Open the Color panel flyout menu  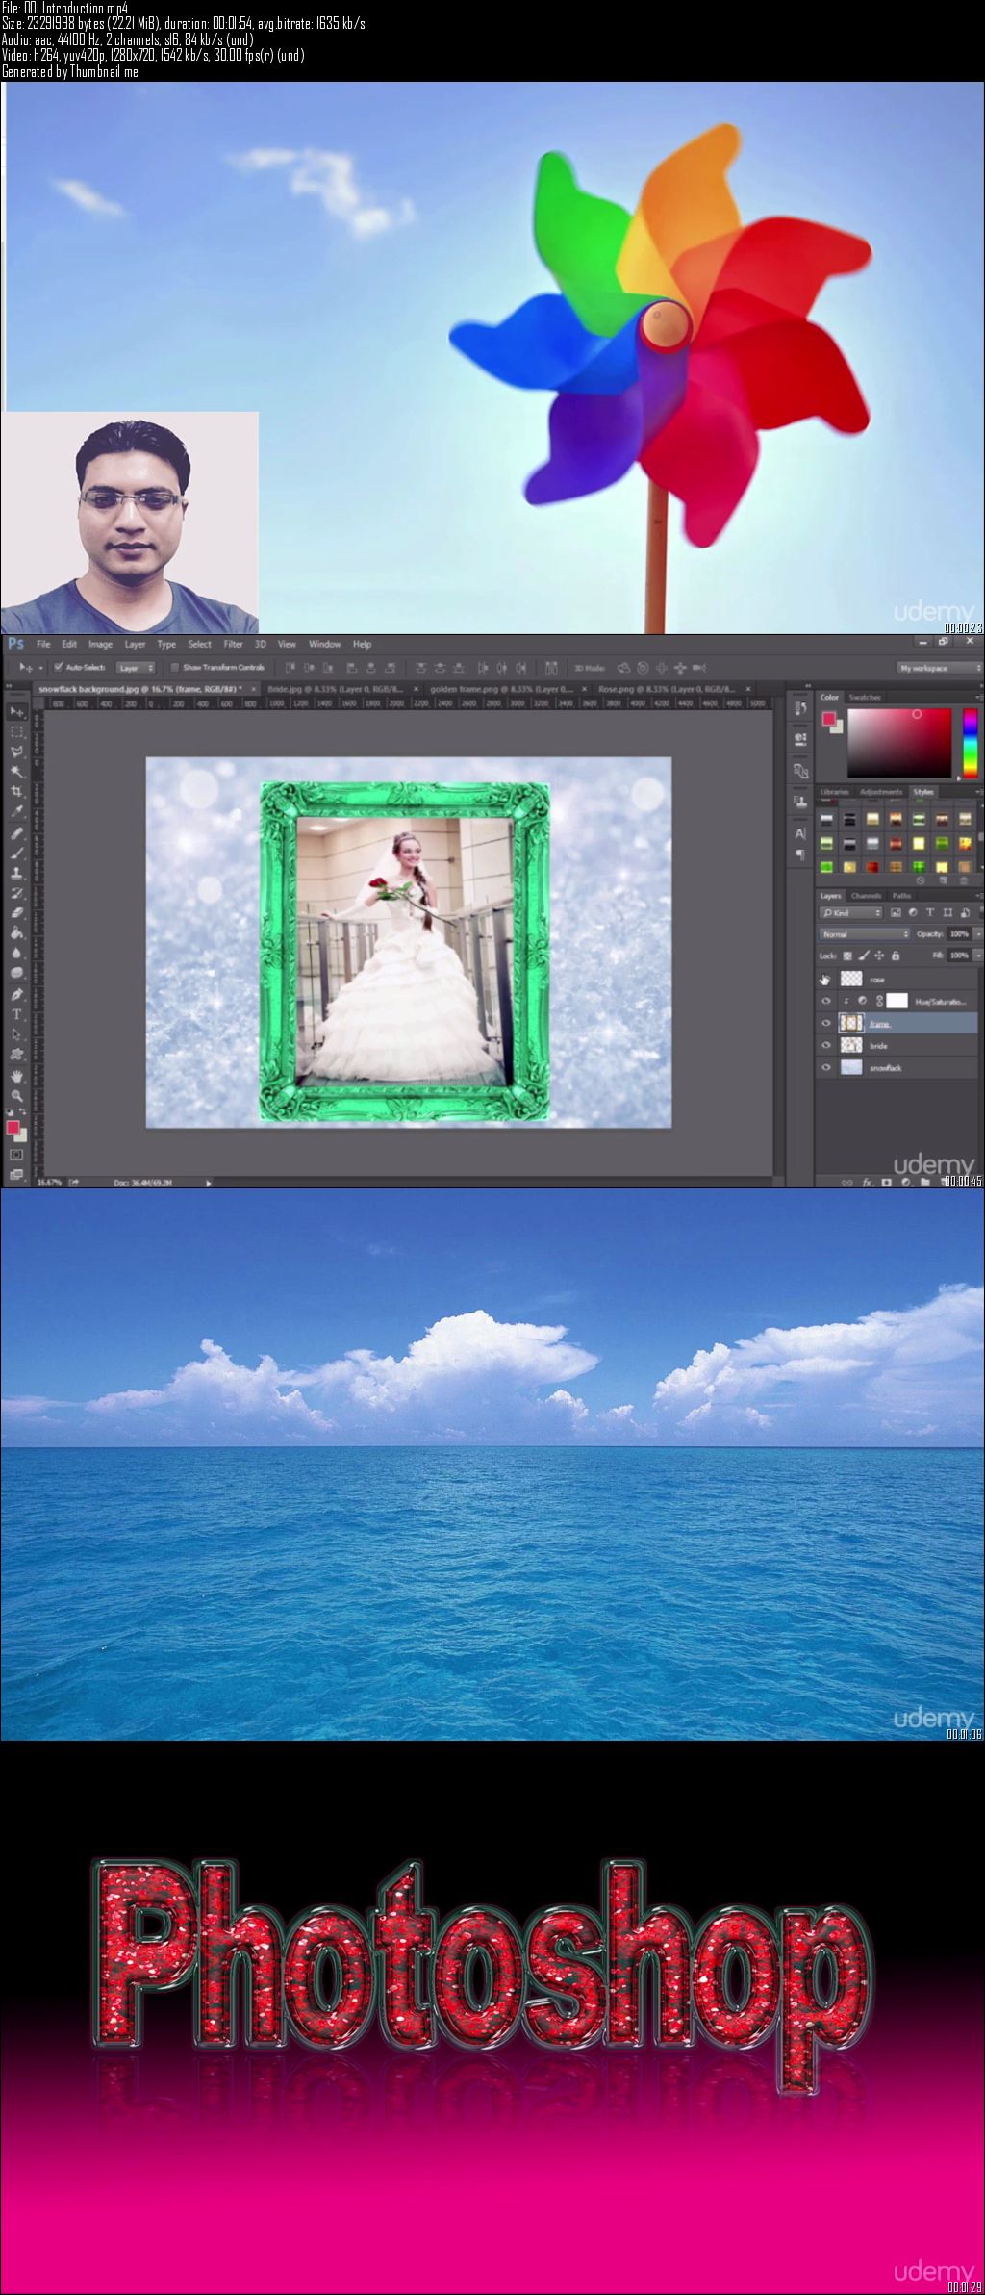click(x=978, y=697)
